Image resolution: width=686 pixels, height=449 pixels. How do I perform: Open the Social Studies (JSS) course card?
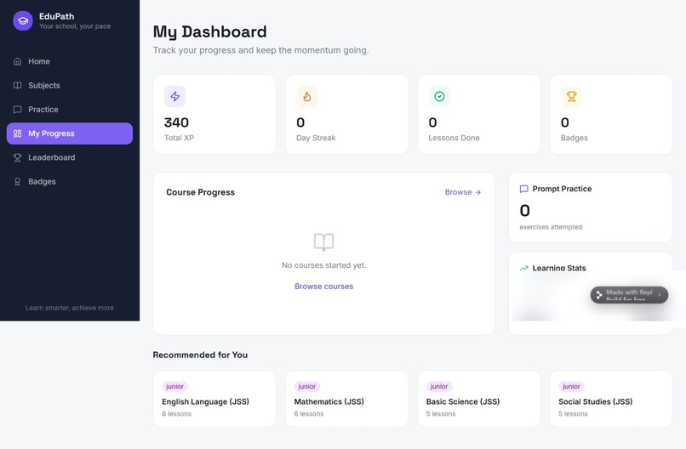coord(611,399)
